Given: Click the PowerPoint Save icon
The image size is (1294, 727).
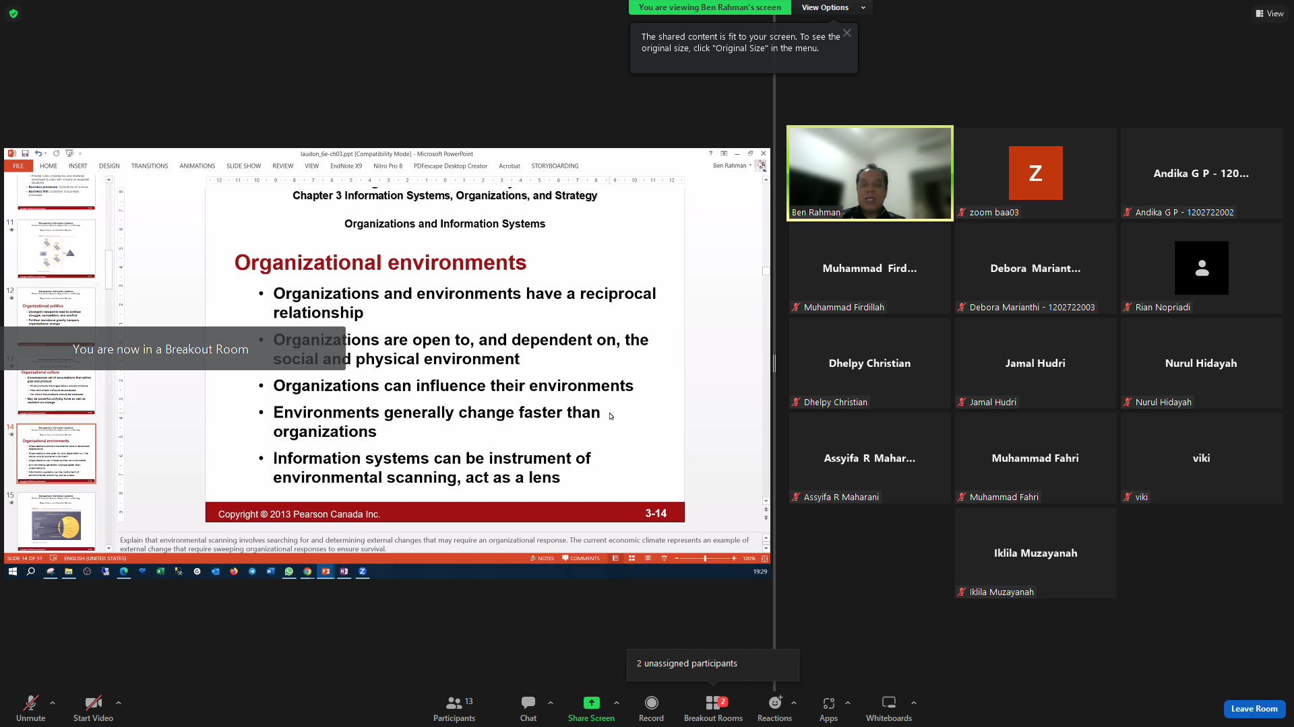Looking at the screenshot, I should pyautogui.click(x=25, y=153).
